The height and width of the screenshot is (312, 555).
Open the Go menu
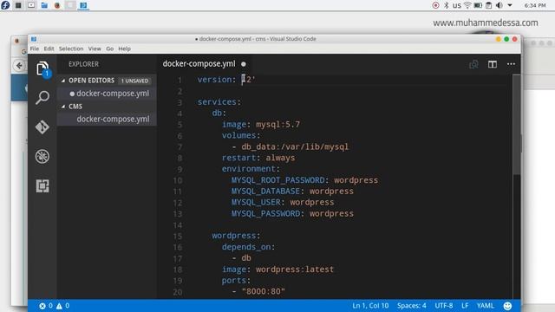(110, 49)
